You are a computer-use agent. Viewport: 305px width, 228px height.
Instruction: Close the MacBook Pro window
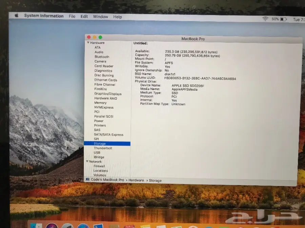(x=89, y=37)
